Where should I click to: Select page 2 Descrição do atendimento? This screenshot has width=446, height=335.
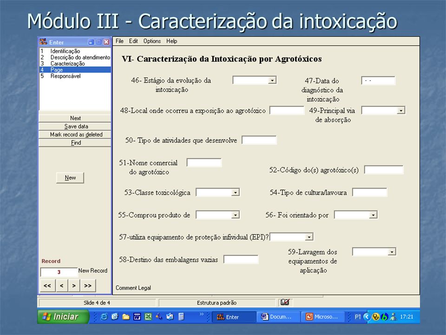click(x=75, y=57)
